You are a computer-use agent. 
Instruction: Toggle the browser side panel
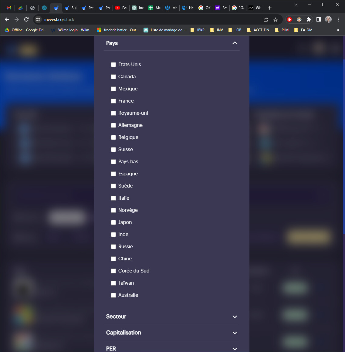pos(319,19)
